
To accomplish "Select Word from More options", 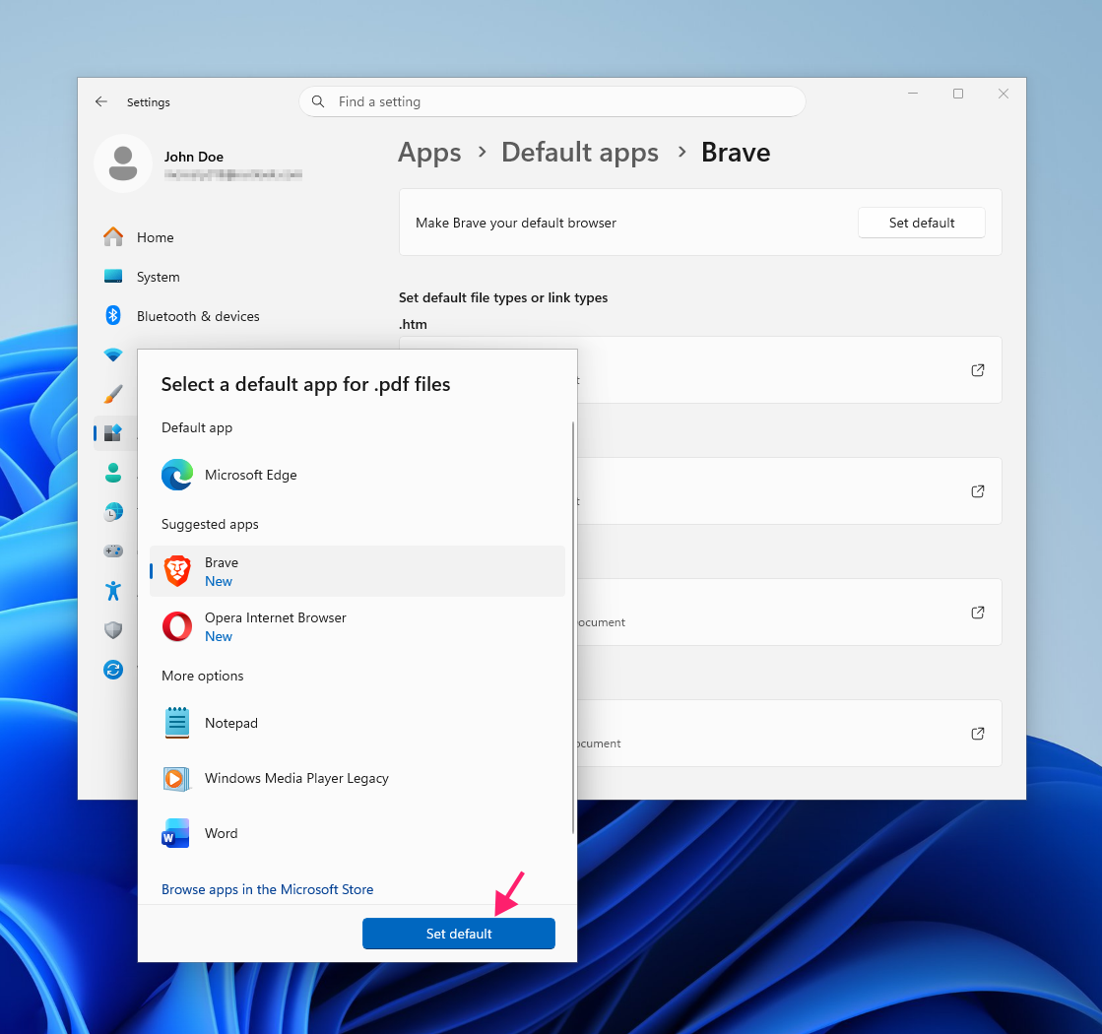I will click(357, 833).
